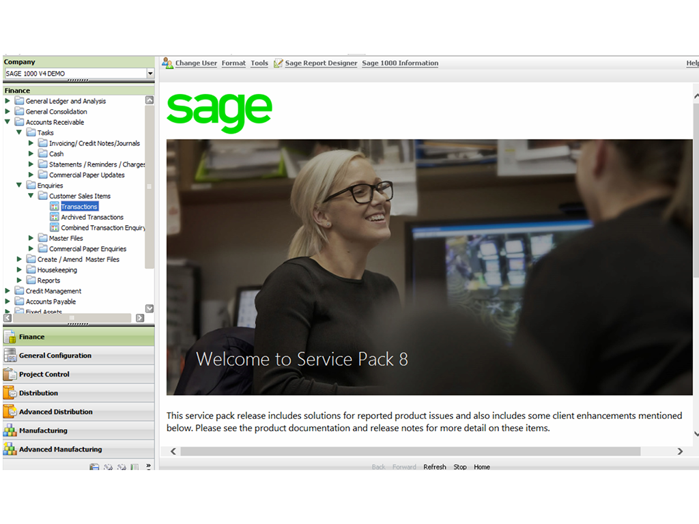This screenshot has width=699, height=524.
Task: Collapse the Accounts Receivable node
Action: [x=7, y=121]
